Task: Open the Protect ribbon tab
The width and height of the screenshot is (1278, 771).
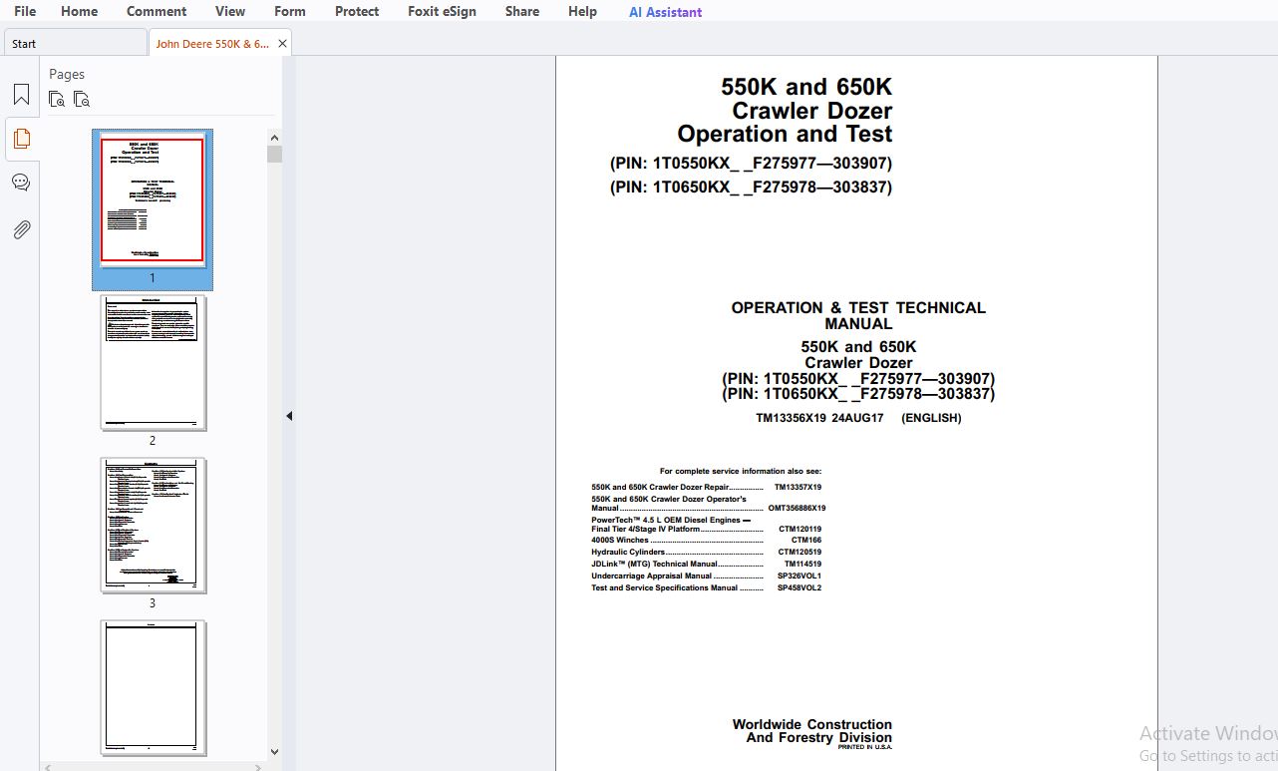Action: pyautogui.click(x=357, y=11)
